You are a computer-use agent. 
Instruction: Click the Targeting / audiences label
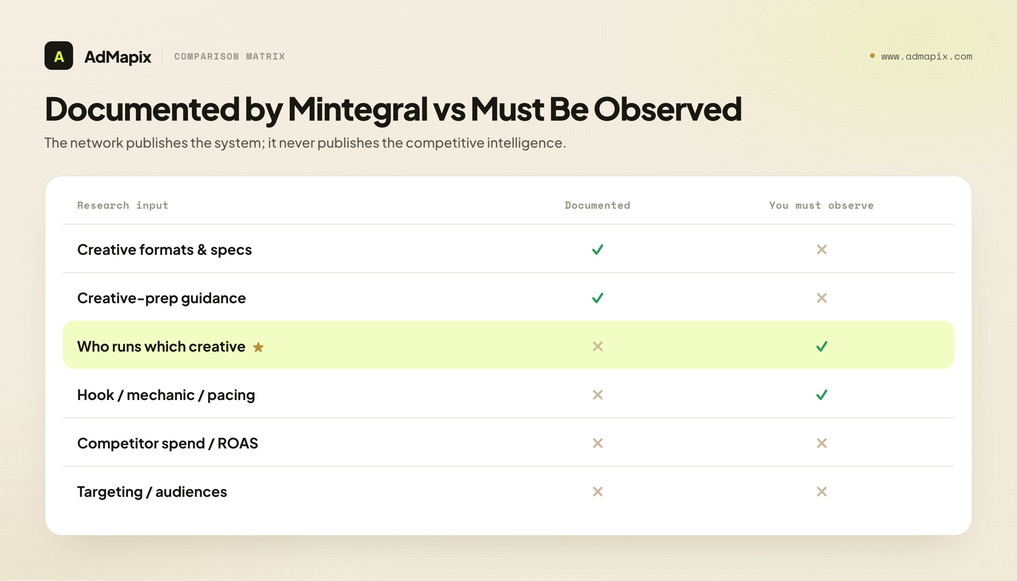[152, 492]
